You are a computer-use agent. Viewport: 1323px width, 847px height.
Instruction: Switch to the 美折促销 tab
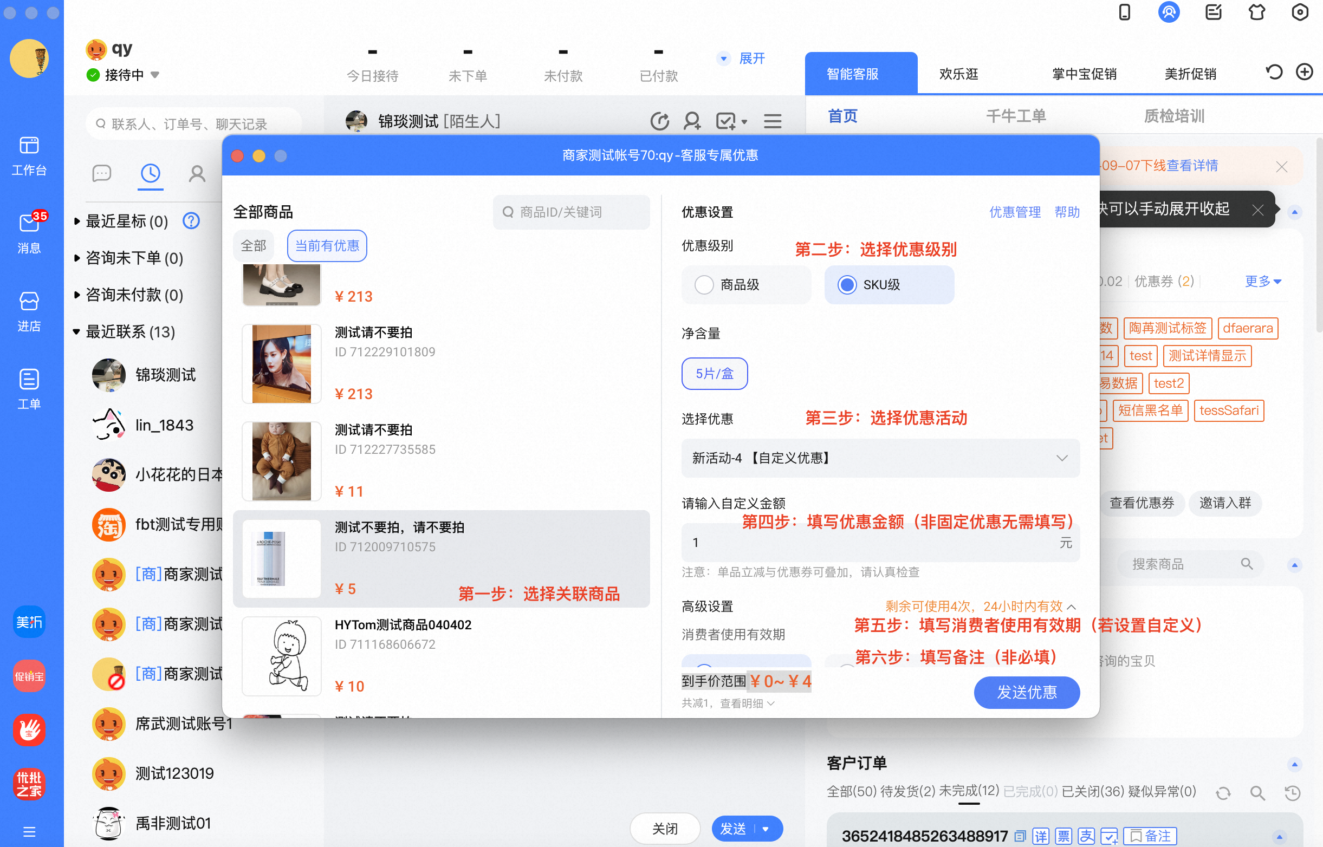[x=1190, y=74]
